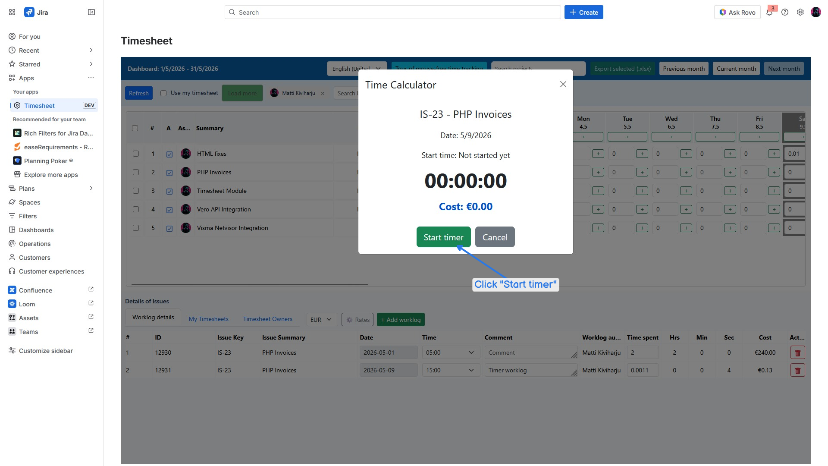
Task: Remove Matti Kiviharju user filter
Action: tap(323, 93)
